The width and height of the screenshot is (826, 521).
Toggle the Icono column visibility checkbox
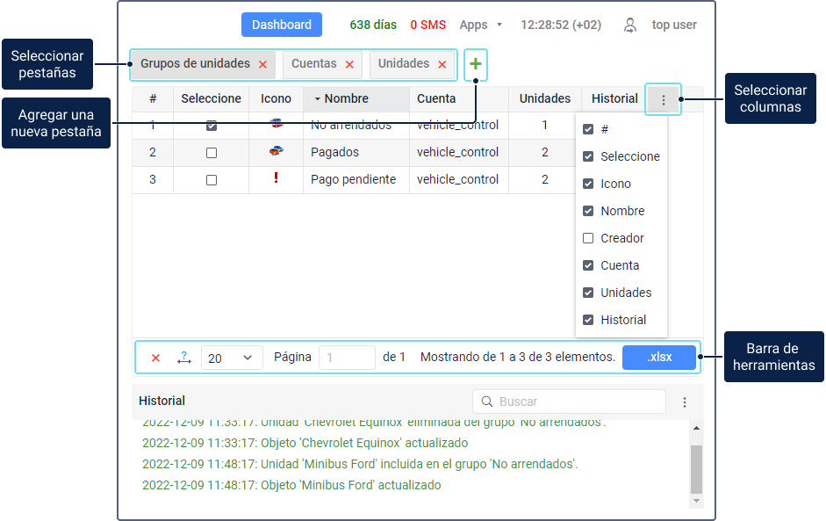[588, 184]
